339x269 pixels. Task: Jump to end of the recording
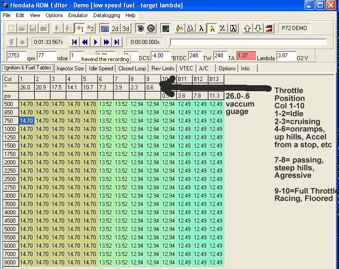[x=117, y=42]
